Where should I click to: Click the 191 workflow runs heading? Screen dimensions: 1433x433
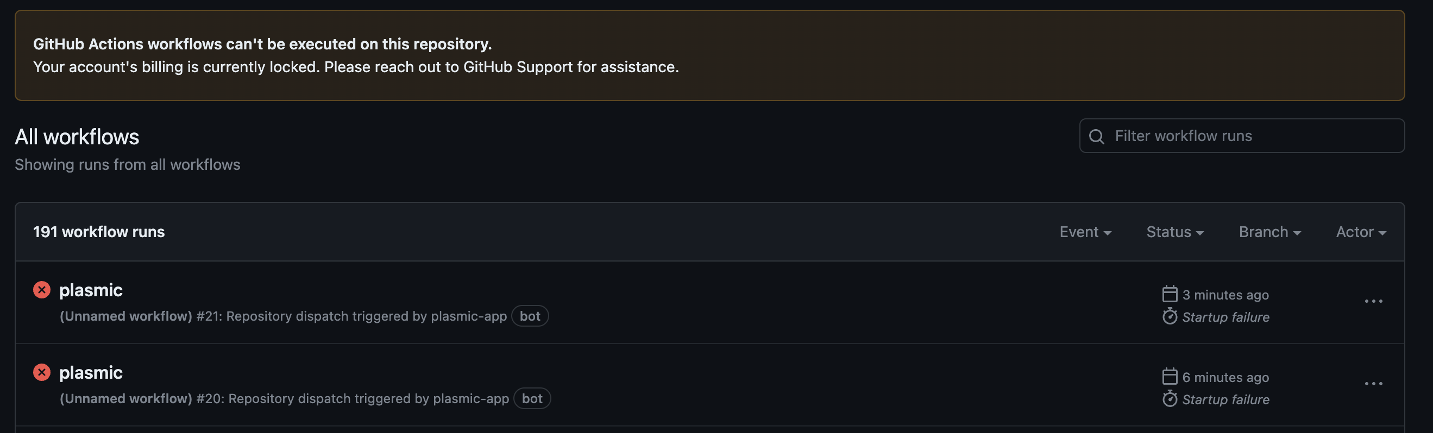(x=98, y=232)
